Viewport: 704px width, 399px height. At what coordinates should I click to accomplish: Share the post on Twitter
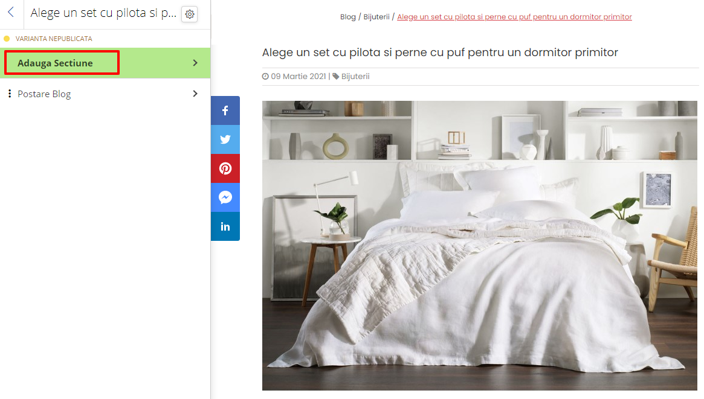click(x=225, y=139)
